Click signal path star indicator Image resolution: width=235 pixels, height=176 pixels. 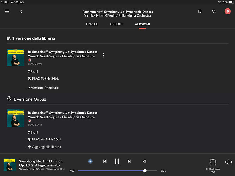click(x=90, y=161)
